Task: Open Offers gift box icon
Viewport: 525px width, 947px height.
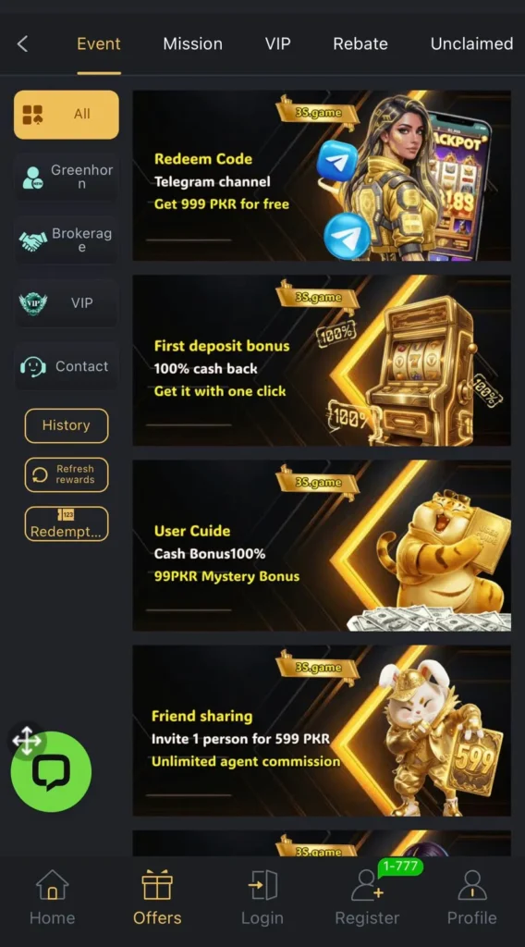Action: coord(157,885)
